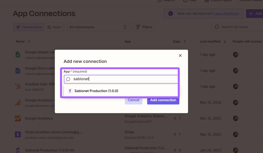Click the Nov 12, 2024 date cell
Screen dimensions: 263x153
[x=211, y=103]
